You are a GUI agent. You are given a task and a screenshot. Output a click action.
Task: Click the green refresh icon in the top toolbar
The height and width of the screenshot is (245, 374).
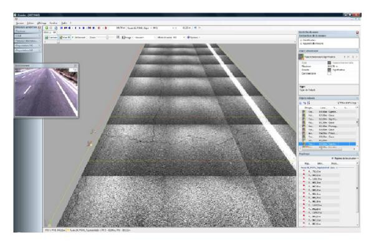[x=47, y=28]
